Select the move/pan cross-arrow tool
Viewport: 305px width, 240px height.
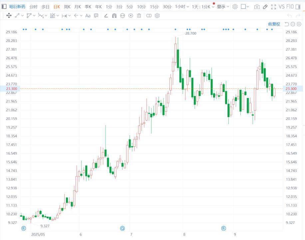point(9,16)
